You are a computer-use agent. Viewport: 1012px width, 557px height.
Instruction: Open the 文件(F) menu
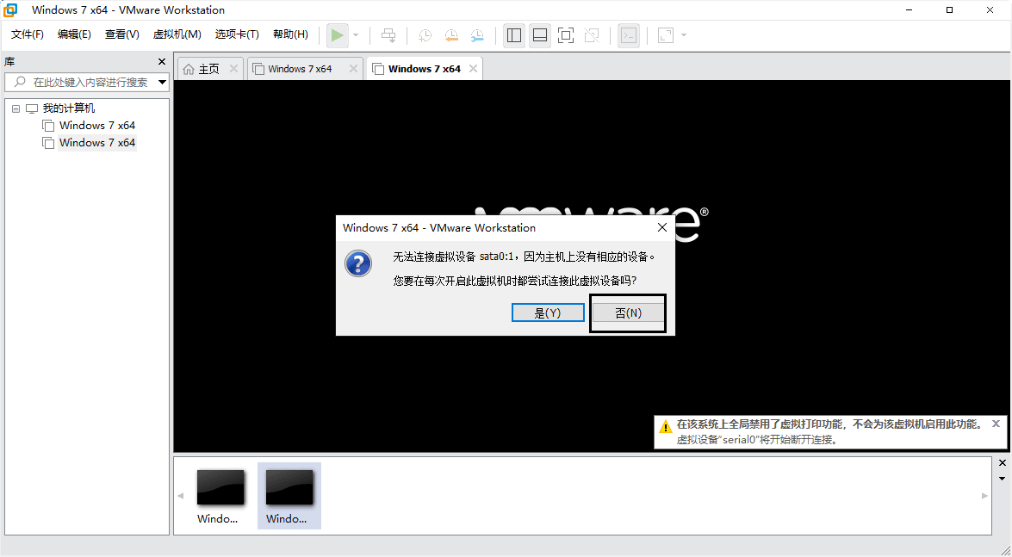tap(27, 34)
